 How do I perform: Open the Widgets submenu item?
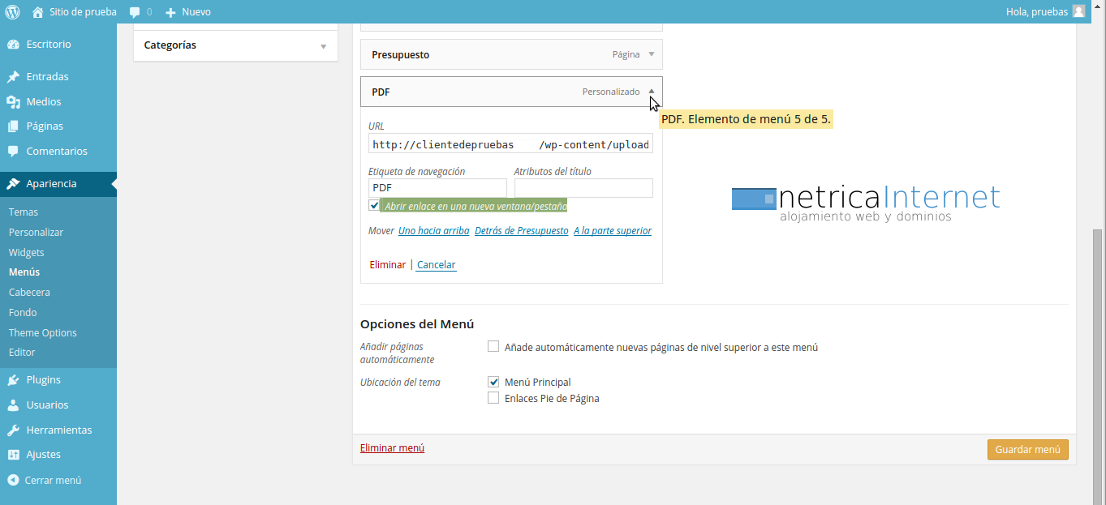[x=26, y=252]
